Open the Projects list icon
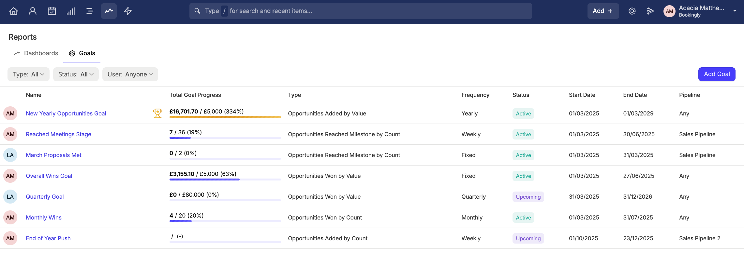The height and width of the screenshot is (253, 744). coord(90,11)
